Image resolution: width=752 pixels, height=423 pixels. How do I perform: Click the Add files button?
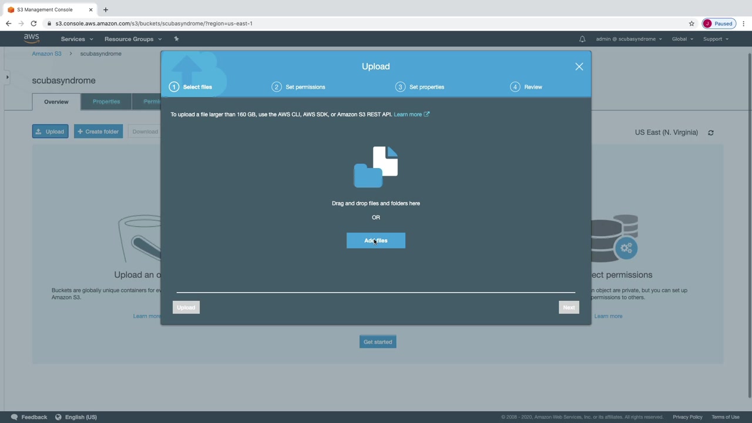pyautogui.click(x=376, y=240)
